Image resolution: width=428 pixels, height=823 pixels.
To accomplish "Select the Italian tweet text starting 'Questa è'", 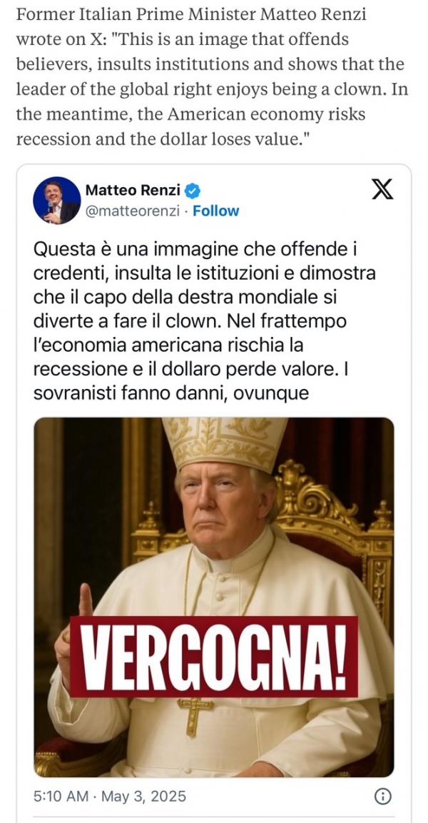I will (205, 321).
